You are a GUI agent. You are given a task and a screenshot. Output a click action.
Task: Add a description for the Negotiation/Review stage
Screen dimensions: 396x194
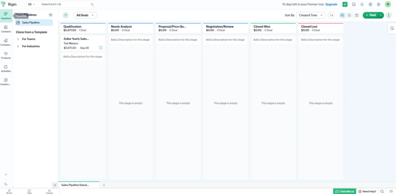[x=225, y=40]
